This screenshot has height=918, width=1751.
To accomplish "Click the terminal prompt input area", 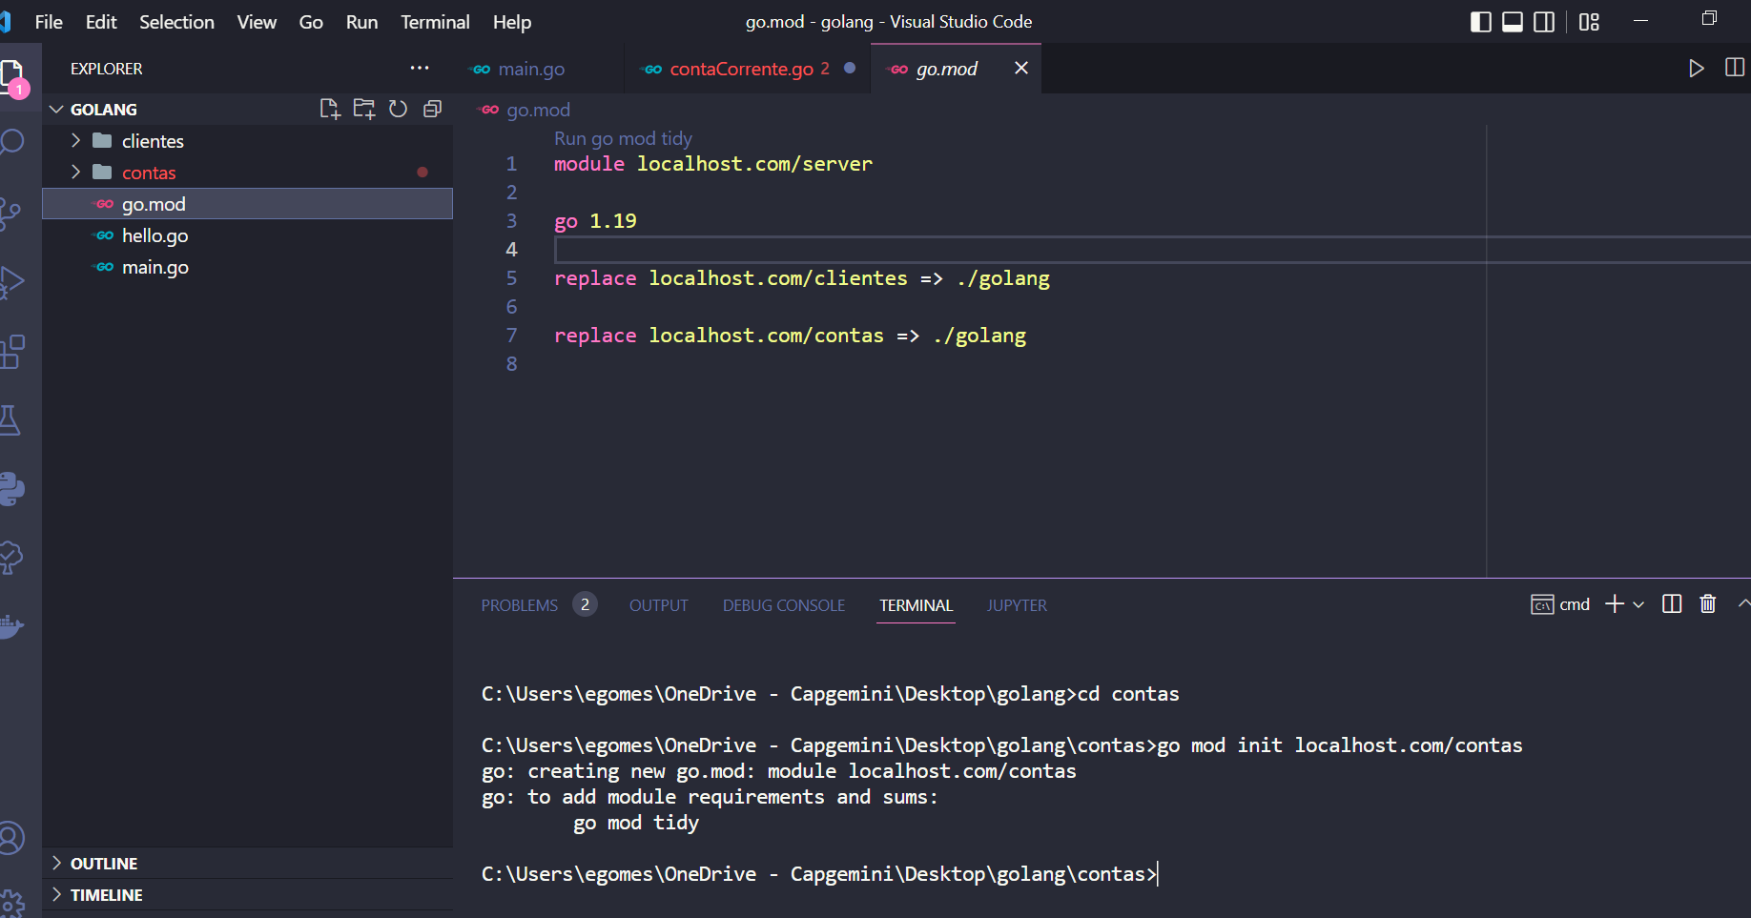I will [x=1159, y=874].
